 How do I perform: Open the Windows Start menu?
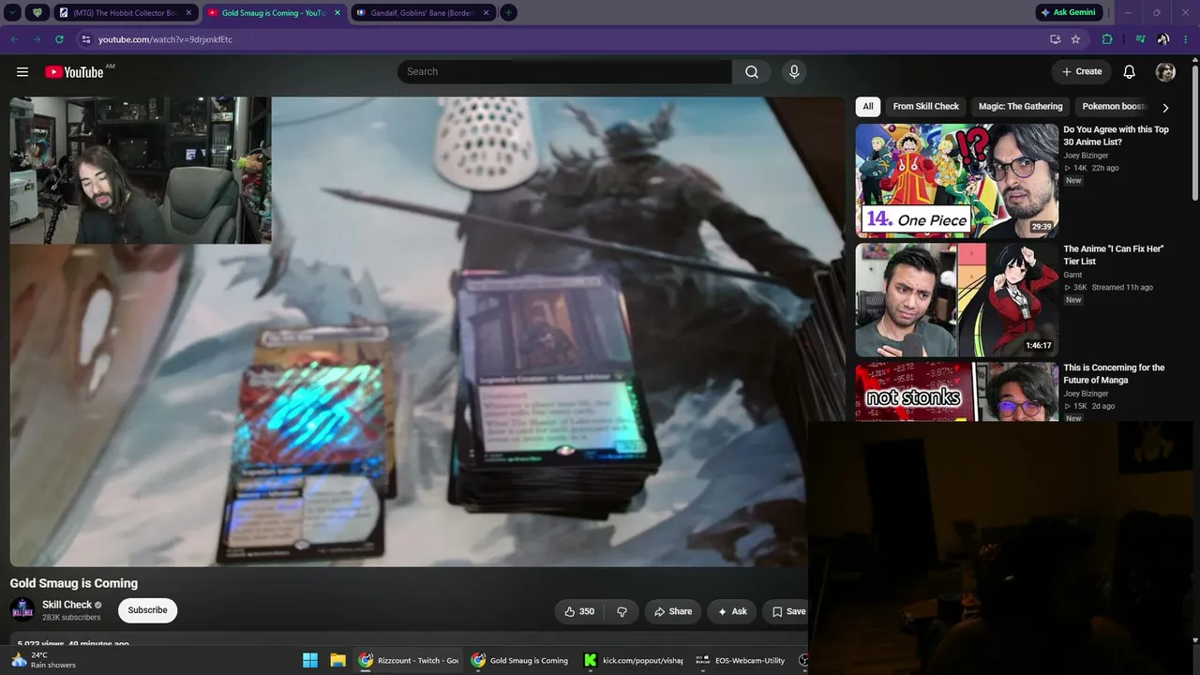coord(310,660)
